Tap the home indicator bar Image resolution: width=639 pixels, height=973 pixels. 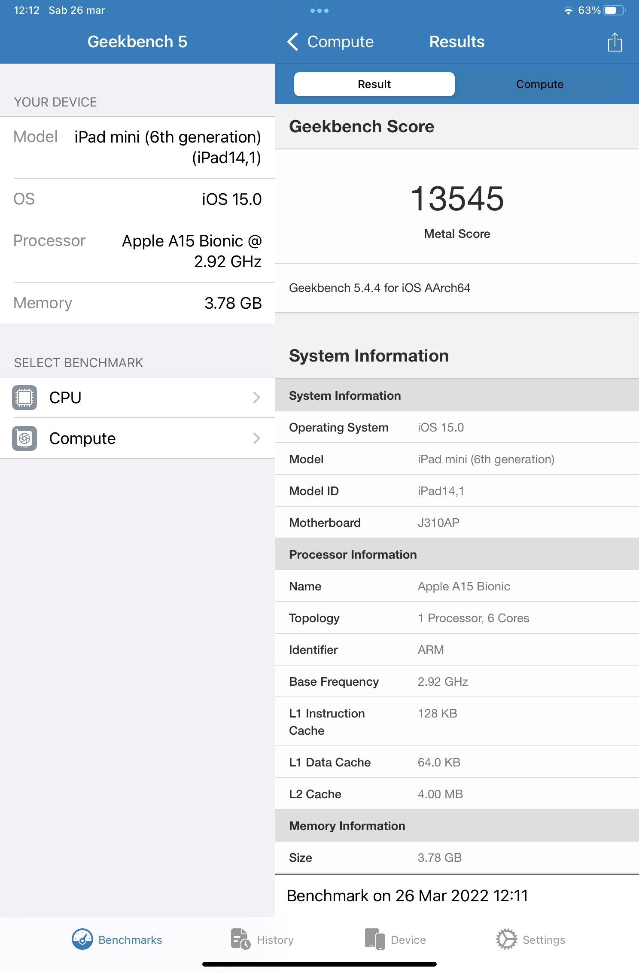tap(319, 964)
